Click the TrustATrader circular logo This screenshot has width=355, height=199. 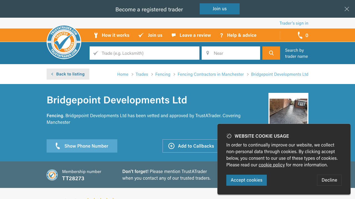64,42
